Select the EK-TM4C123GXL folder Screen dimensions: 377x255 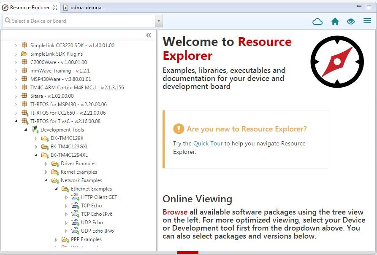(x=69, y=147)
